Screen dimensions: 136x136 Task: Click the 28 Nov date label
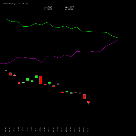70,129
